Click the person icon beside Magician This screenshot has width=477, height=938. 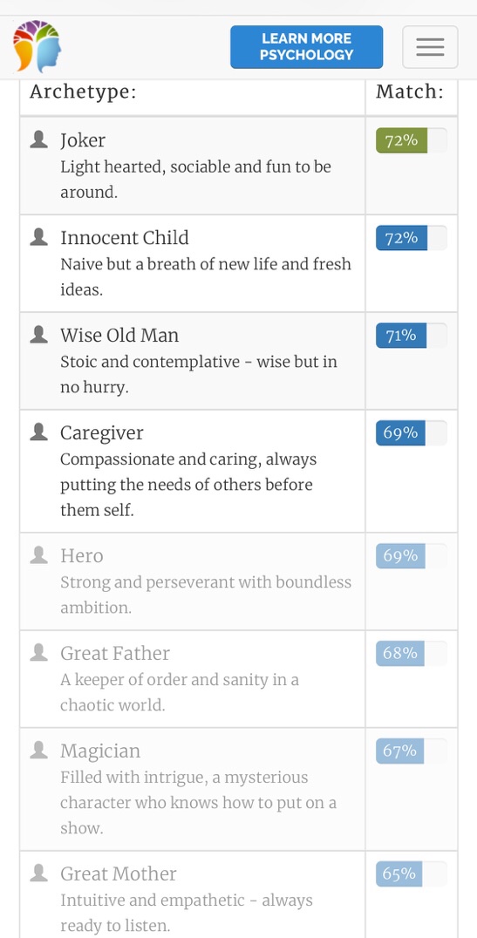pos(39,751)
